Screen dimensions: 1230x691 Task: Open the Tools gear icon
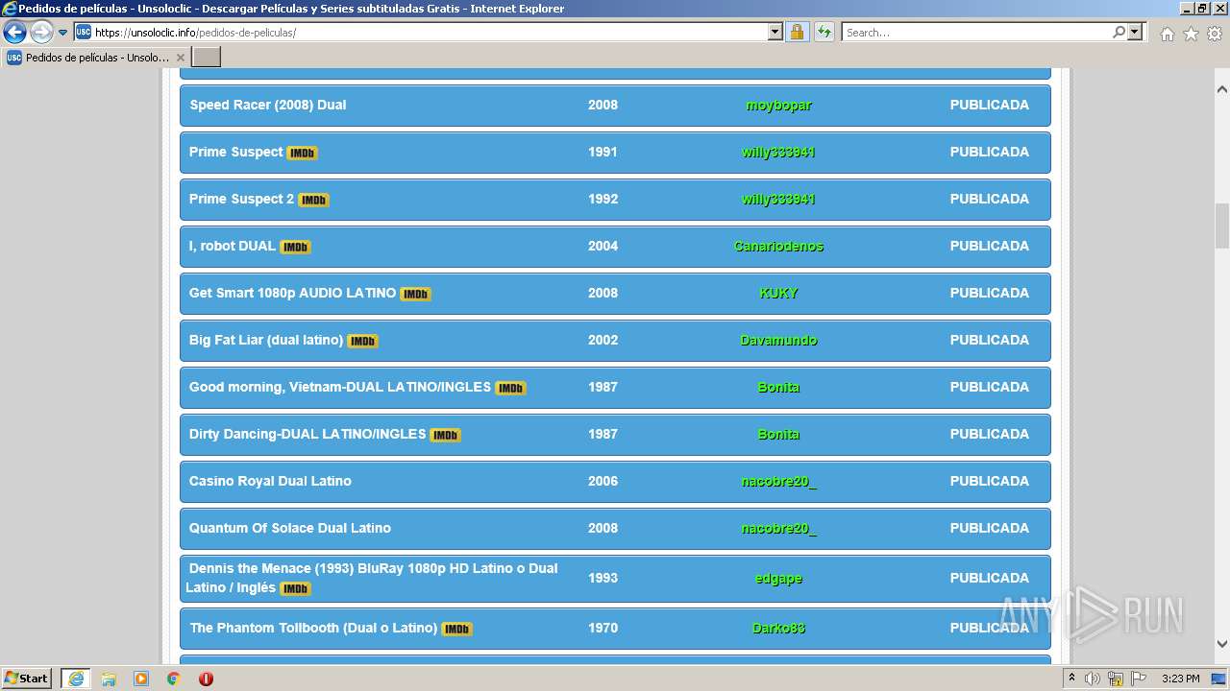[1215, 34]
